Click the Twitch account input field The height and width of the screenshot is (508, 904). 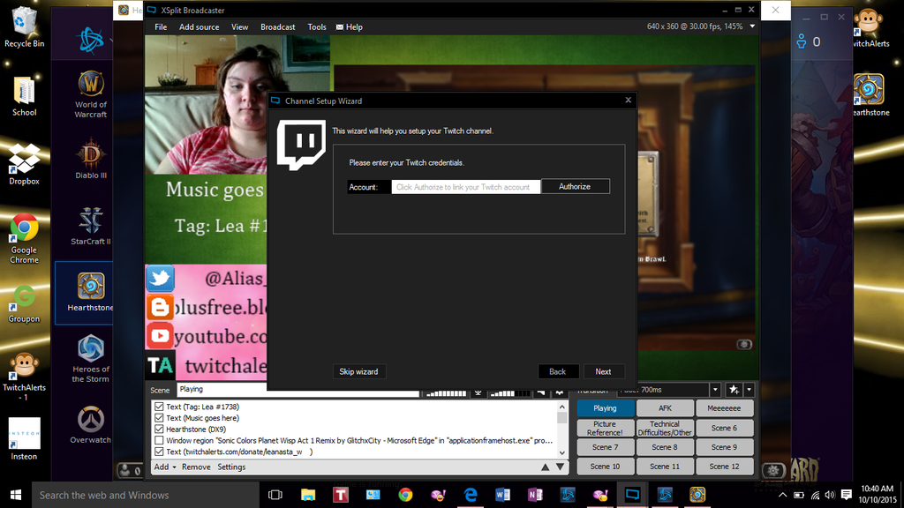[464, 187]
